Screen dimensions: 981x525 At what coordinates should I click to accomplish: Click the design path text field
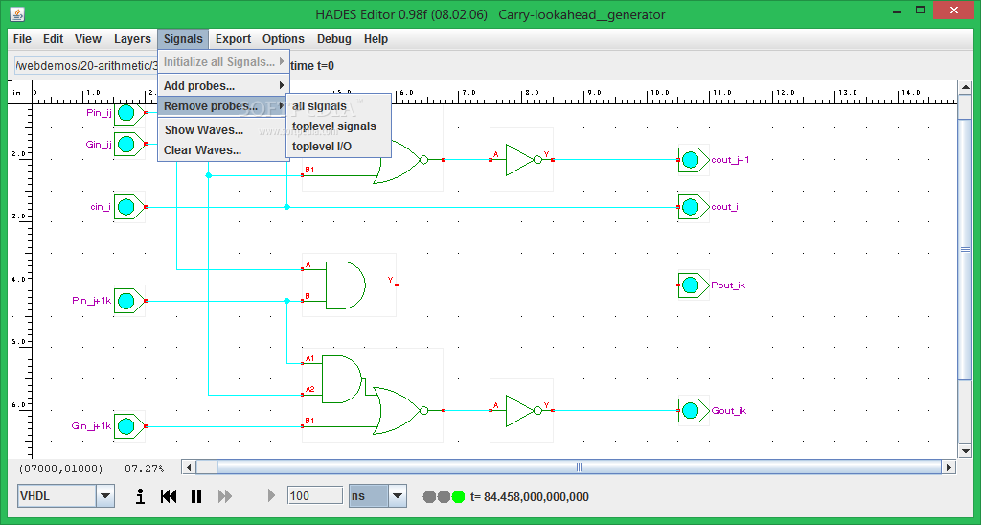[x=85, y=66]
